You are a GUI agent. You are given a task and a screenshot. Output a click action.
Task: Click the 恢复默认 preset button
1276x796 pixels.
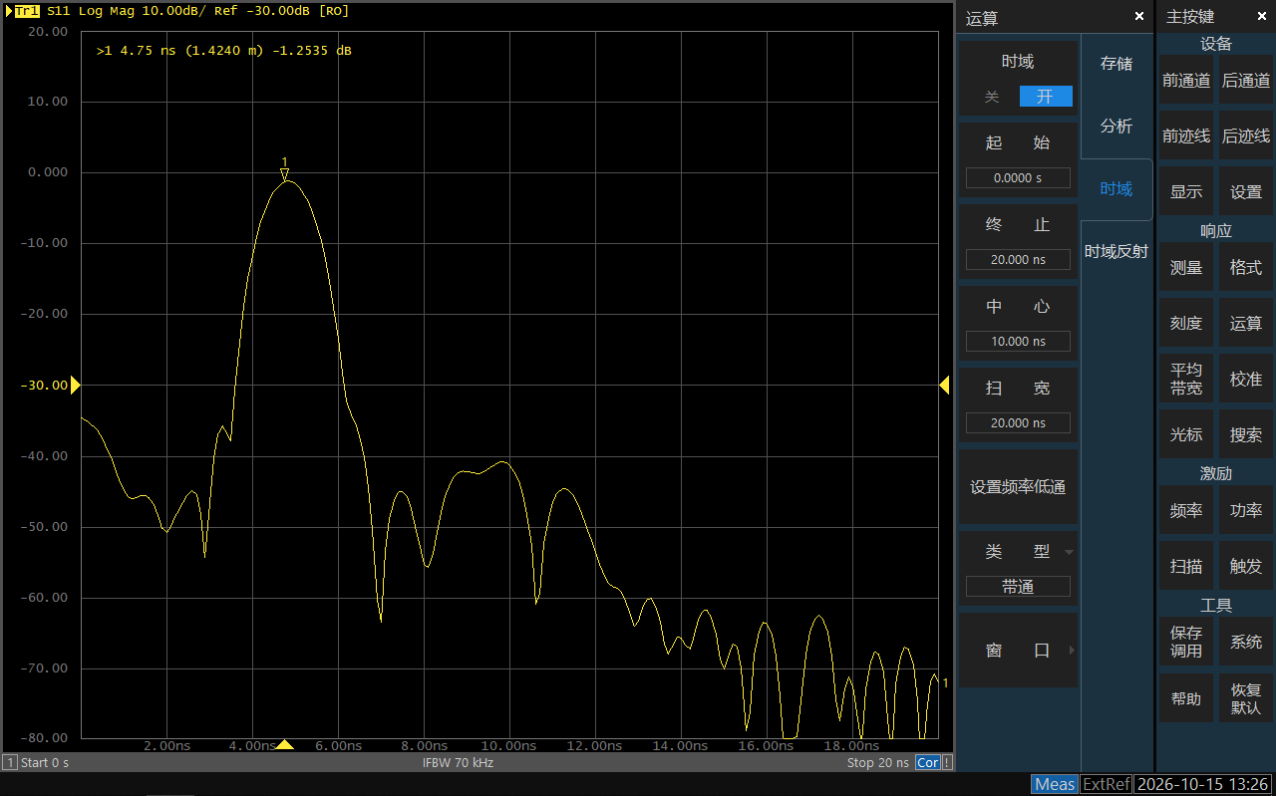pyautogui.click(x=1246, y=698)
